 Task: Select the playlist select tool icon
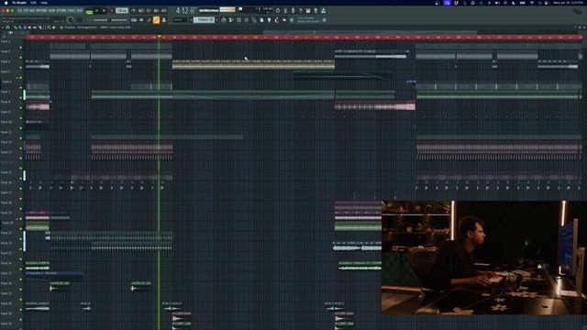(44, 27)
